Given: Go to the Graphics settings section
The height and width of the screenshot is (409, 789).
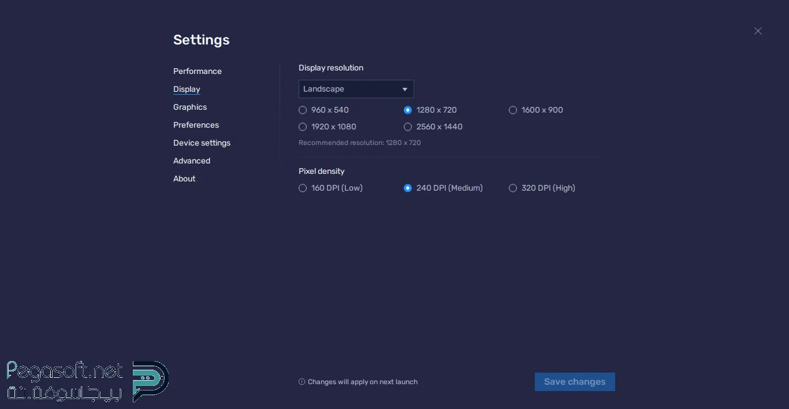Looking at the screenshot, I should tap(190, 107).
